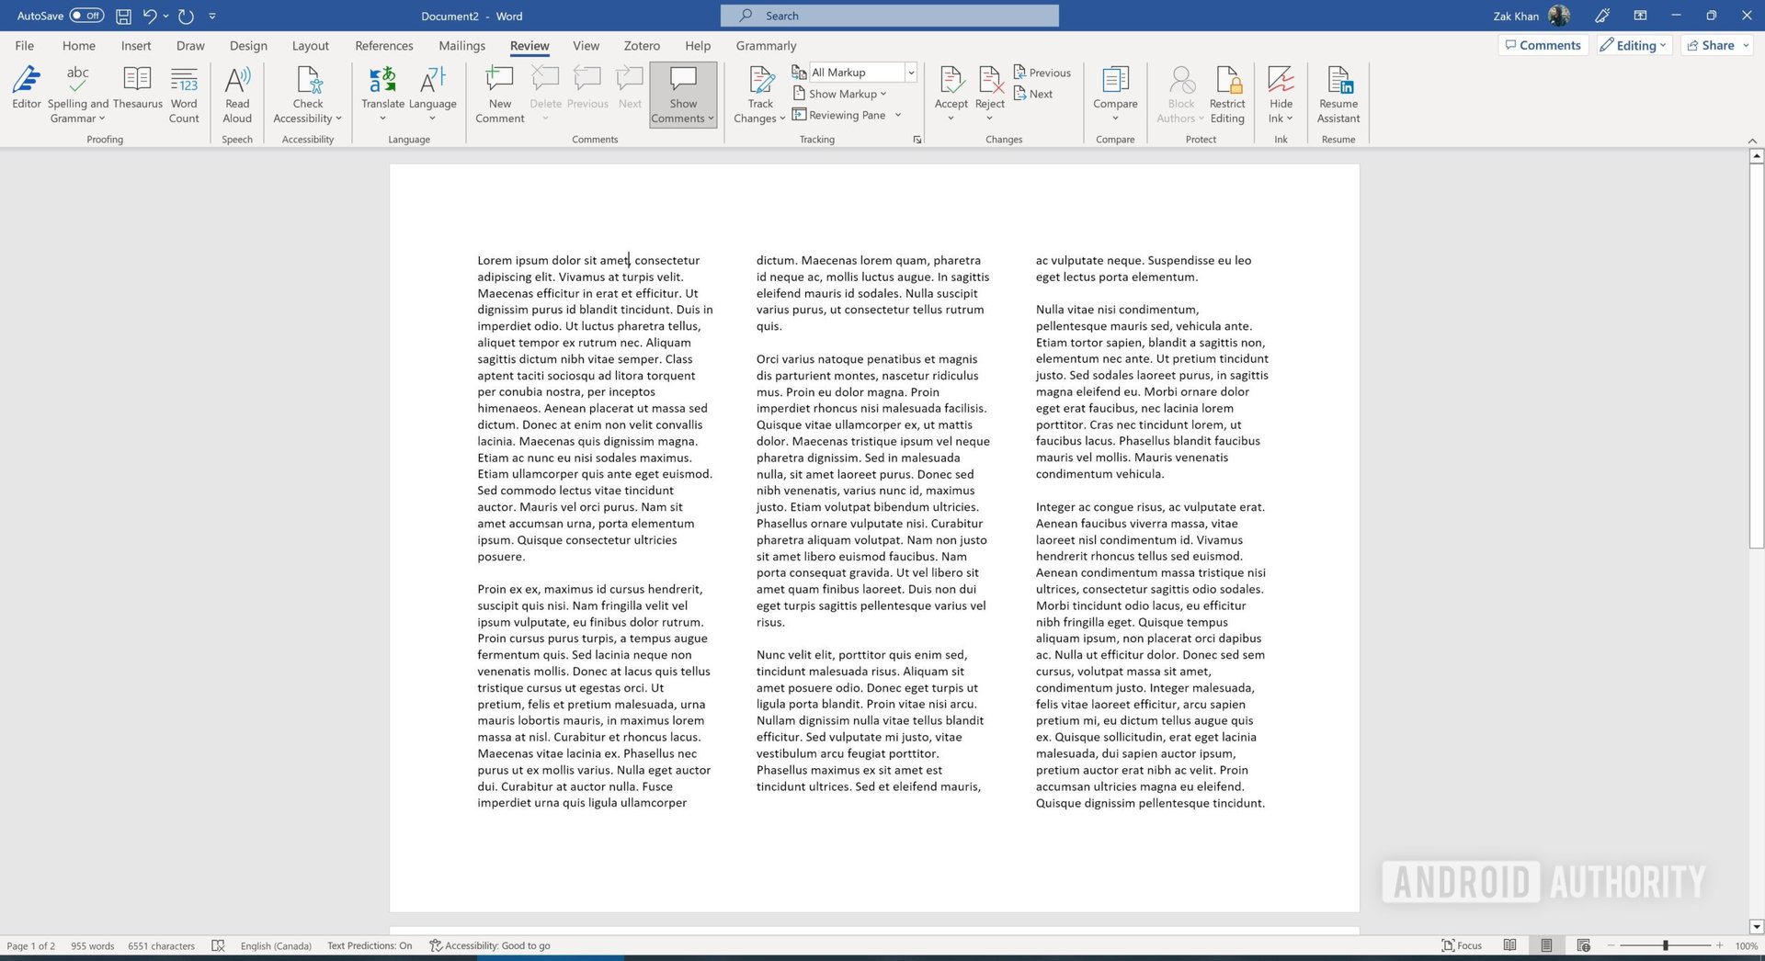Click the Word Count icon
The height and width of the screenshot is (961, 1765).
pyautogui.click(x=184, y=93)
